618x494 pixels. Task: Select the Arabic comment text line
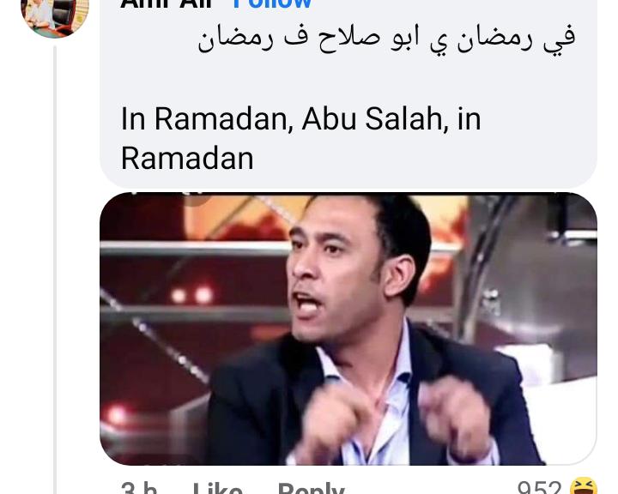(386, 38)
